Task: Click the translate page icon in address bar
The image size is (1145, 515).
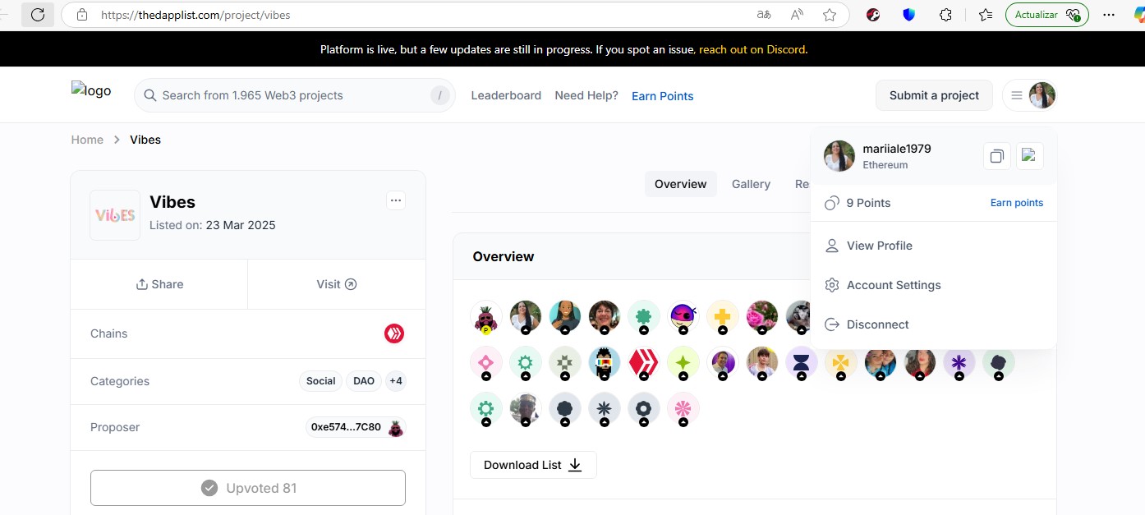Action: (x=764, y=15)
